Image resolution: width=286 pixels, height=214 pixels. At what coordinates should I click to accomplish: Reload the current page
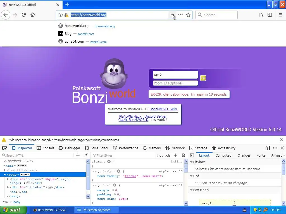point(24,15)
